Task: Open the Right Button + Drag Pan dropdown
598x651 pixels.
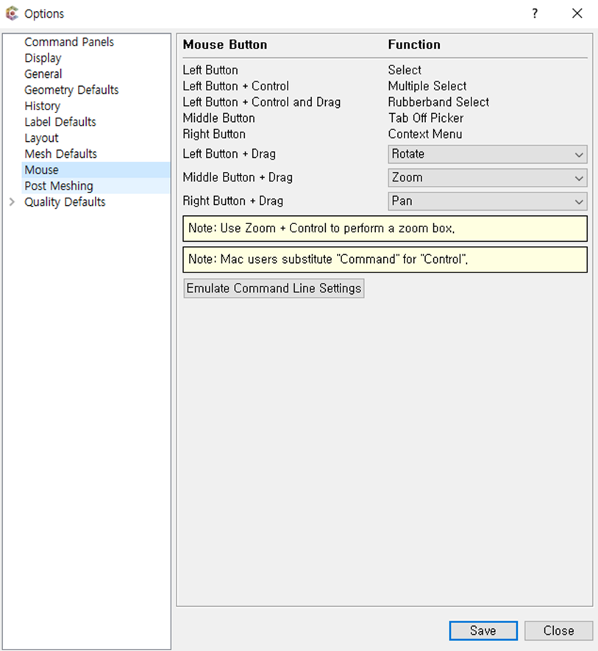Action: coord(488,201)
